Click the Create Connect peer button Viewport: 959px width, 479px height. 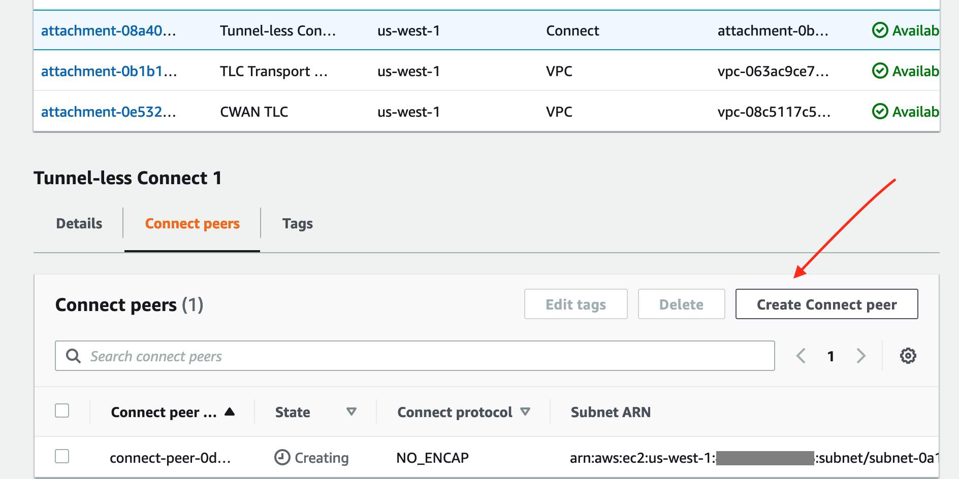[x=826, y=304]
